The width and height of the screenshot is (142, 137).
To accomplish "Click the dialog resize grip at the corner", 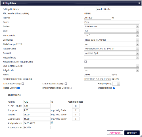I will [x=141, y=136].
